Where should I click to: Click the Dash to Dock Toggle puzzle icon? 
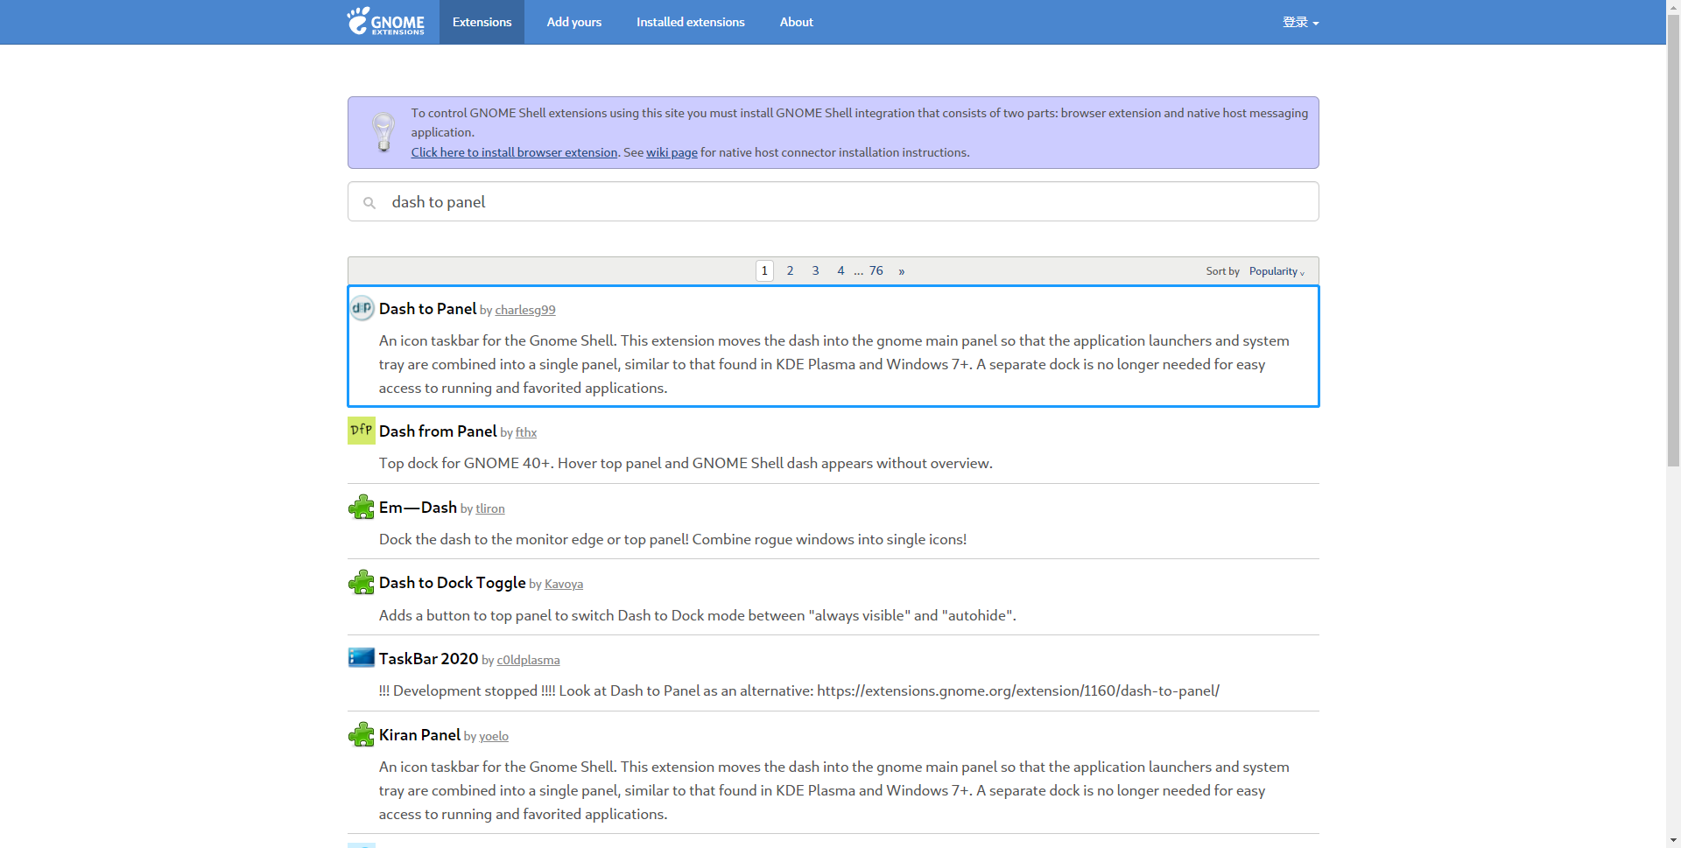(x=362, y=582)
